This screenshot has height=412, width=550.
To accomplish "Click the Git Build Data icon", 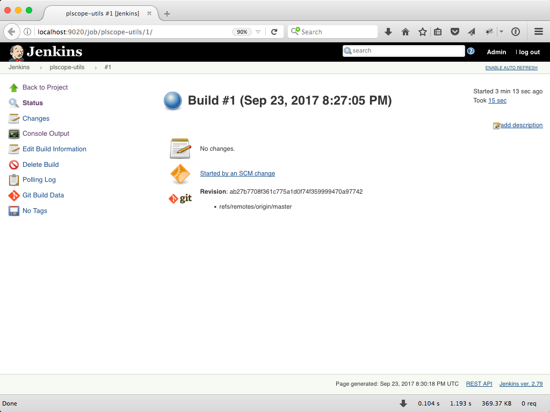I will [13, 195].
